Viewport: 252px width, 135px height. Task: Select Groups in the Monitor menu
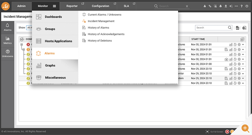[55, 29]
